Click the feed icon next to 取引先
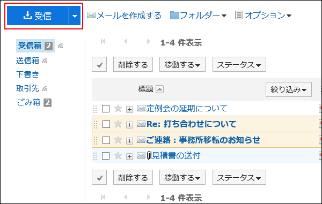This screenshot has height=204, width=322. coord(45,89)
